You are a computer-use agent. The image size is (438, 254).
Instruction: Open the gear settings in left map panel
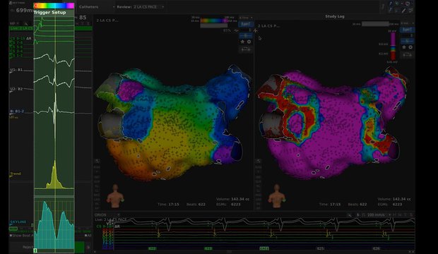click(249, 42)
